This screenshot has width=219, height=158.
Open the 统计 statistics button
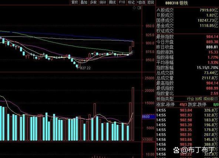click(103, 2)
